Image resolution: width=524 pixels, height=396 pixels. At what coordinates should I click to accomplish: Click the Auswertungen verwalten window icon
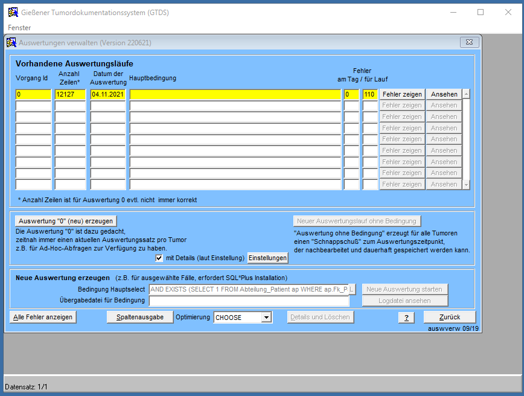pos(11,42)
